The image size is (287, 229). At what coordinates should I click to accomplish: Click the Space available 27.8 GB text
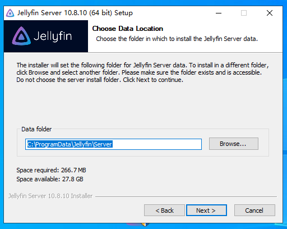(50, 179)
